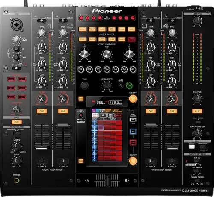
Task: Toggle channel 2 CROSS FADER ASSIGN switch
Action: [x=63, y=161]
